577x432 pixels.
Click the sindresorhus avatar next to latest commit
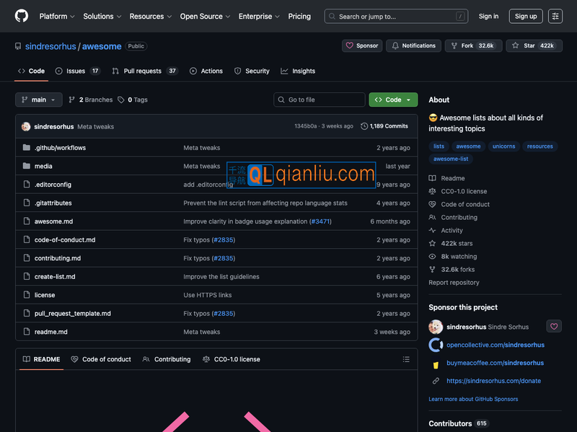(x=26, y=126)
